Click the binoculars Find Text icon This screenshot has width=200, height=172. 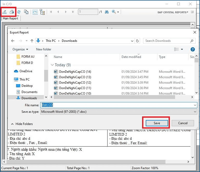107,12
